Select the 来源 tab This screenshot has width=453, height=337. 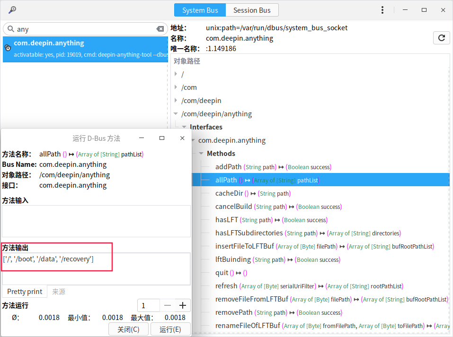coord(59,292)
